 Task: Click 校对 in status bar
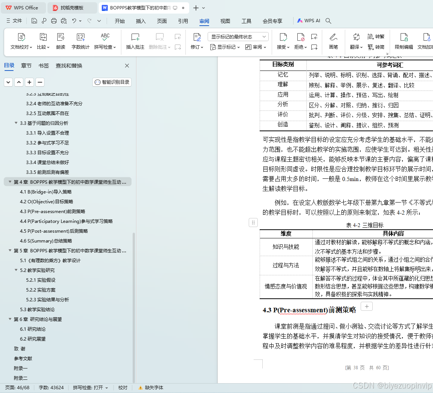tap(122, 387)
